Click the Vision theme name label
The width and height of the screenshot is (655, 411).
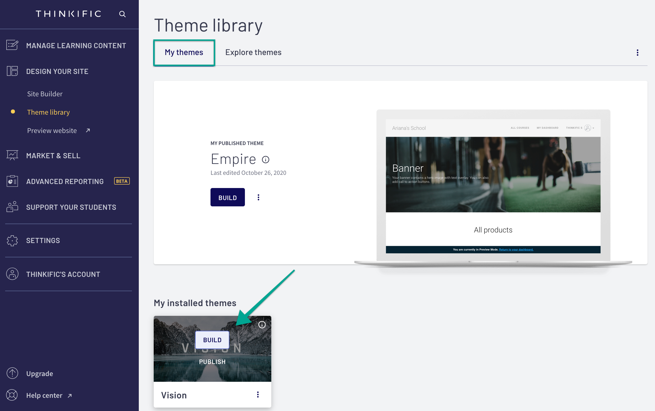(174, 395)
